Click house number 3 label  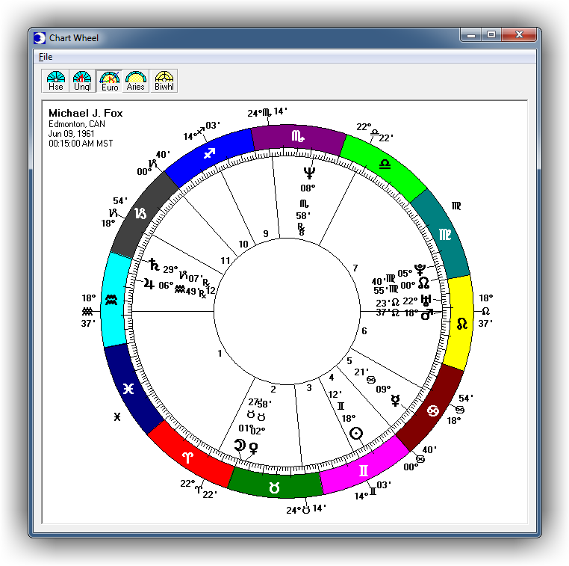coord(309,387)
